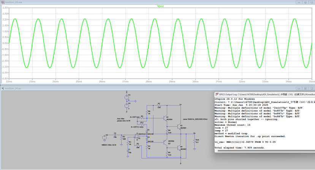
Task: Select the V3 voltage source symbol
Action: (127, 98)
